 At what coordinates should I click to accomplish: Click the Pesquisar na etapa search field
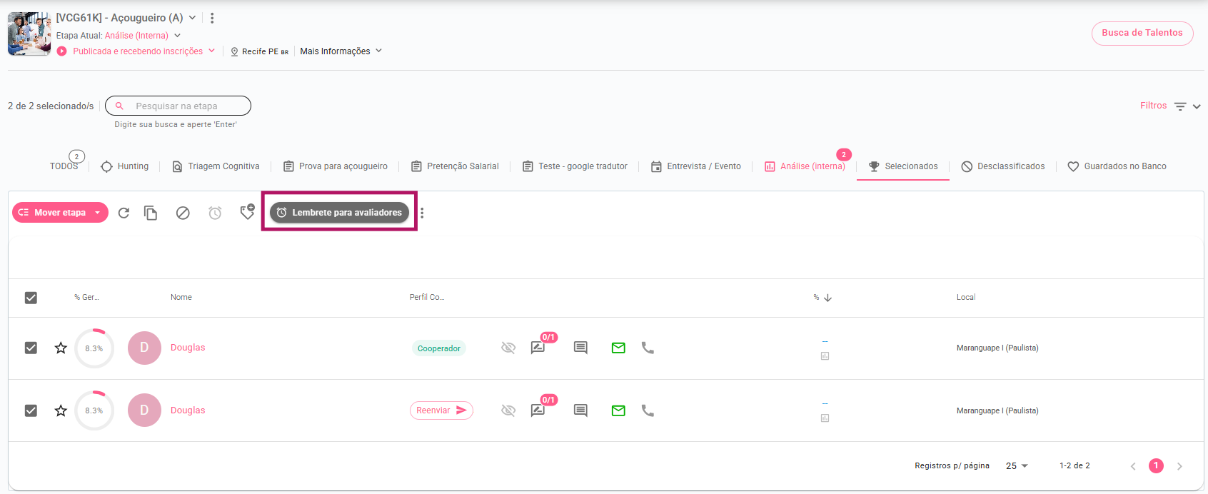(186, 106)
